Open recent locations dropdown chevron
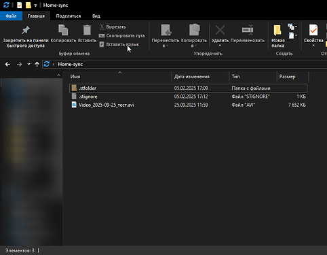327x255 pixels. 28,64
